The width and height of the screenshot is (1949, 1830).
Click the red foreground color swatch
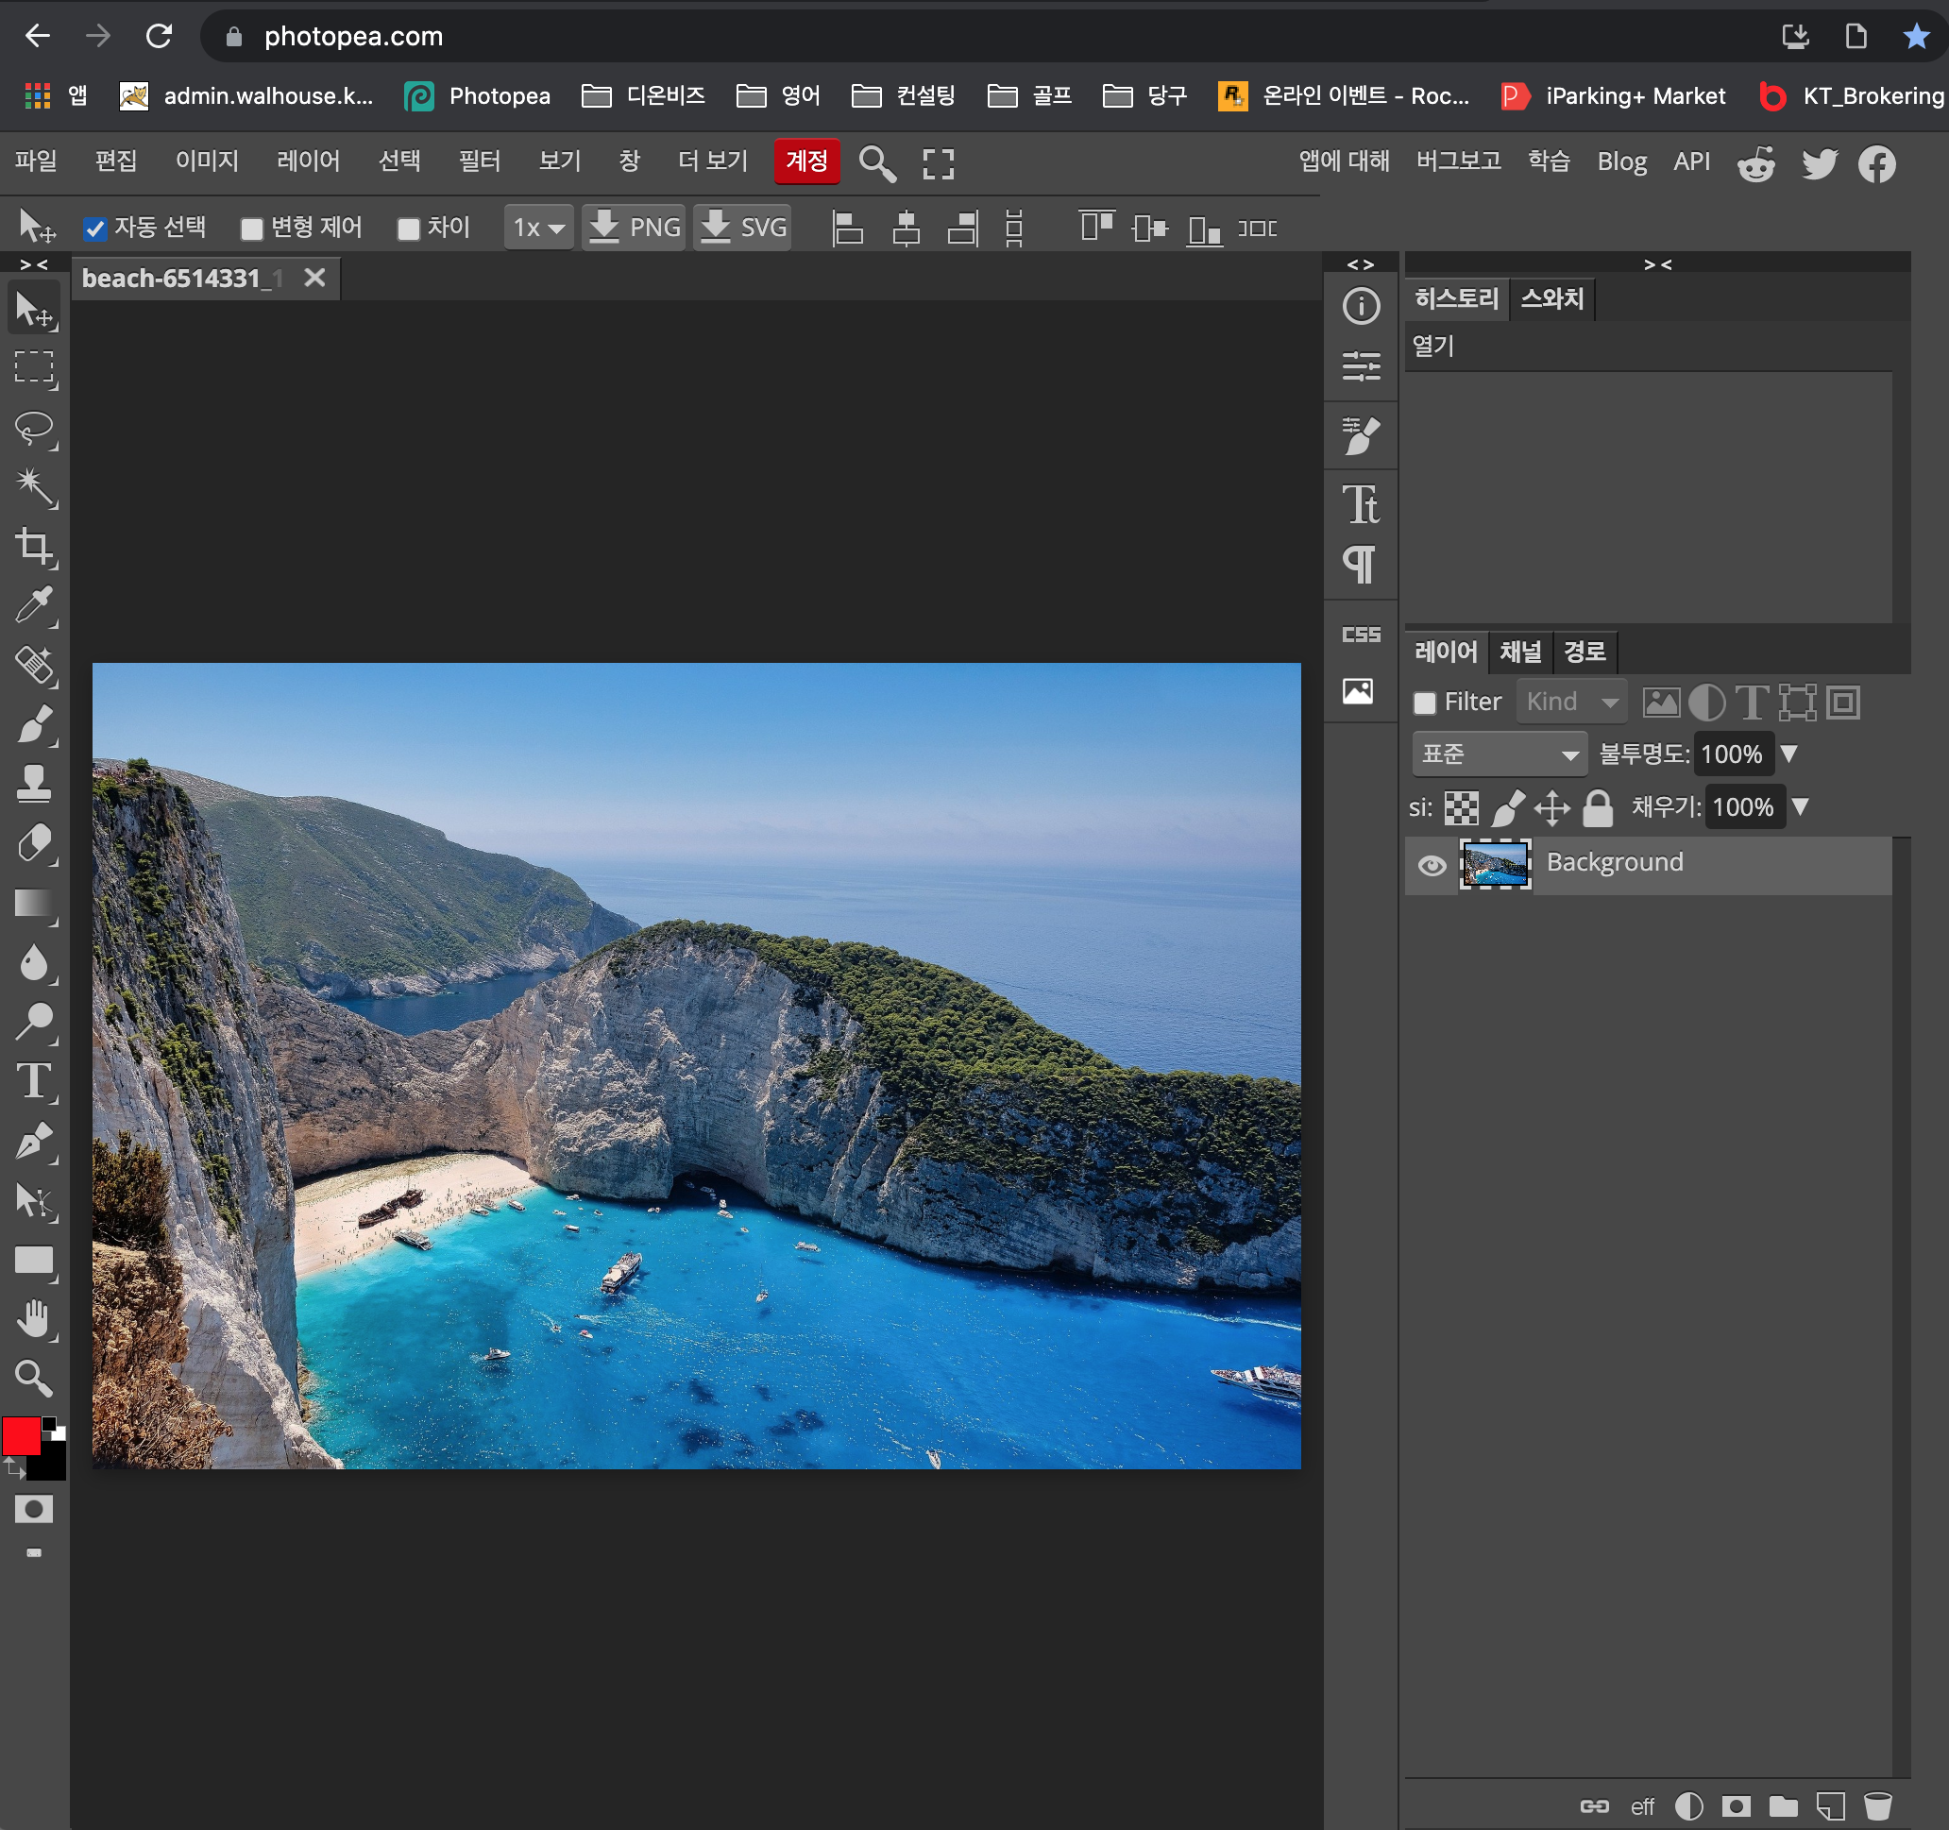[x=21, y=1436]
